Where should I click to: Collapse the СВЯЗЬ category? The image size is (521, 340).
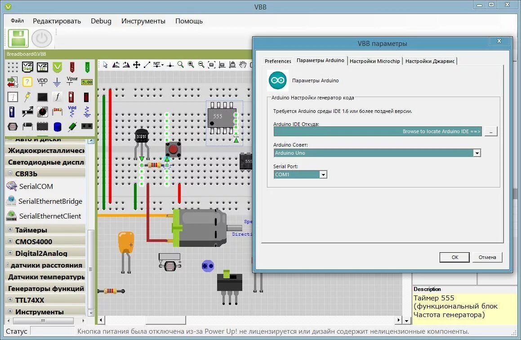[10, 173]
